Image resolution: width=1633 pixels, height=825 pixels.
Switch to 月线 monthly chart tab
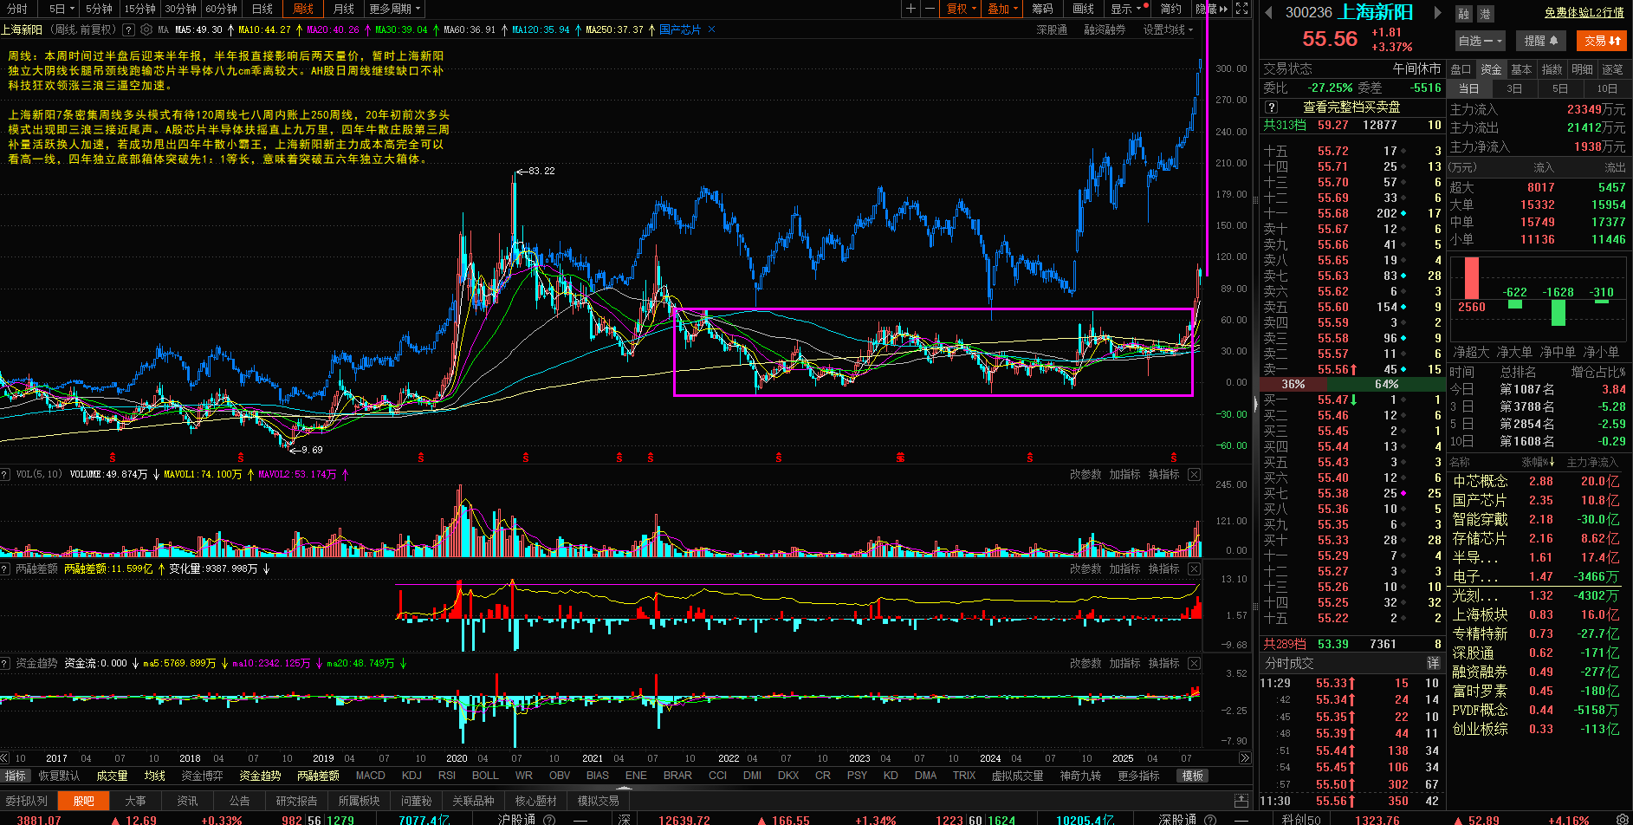(x=344, y=9)
